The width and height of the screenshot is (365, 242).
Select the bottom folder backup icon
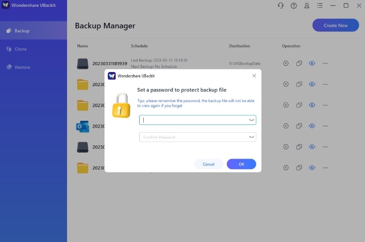(83, 168)
